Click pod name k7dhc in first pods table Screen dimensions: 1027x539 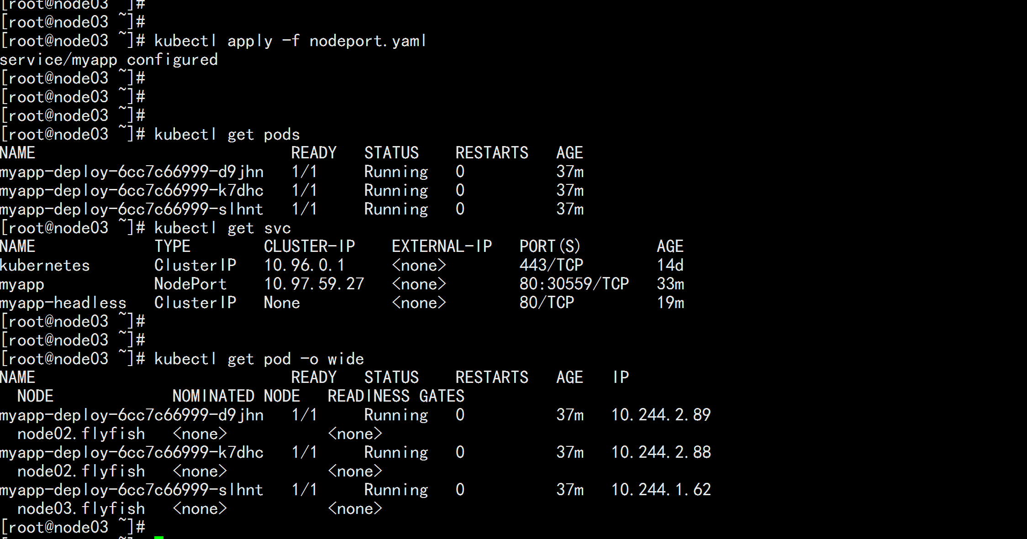pos(132,191)
